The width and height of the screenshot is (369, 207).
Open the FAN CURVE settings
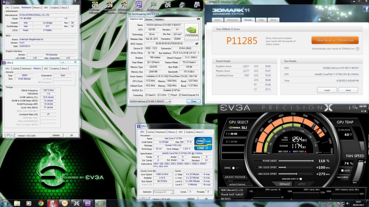342,177
